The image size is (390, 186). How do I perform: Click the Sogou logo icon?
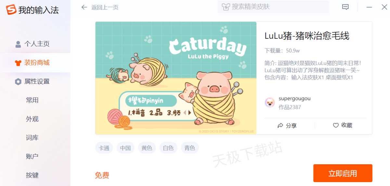(11, 10)
